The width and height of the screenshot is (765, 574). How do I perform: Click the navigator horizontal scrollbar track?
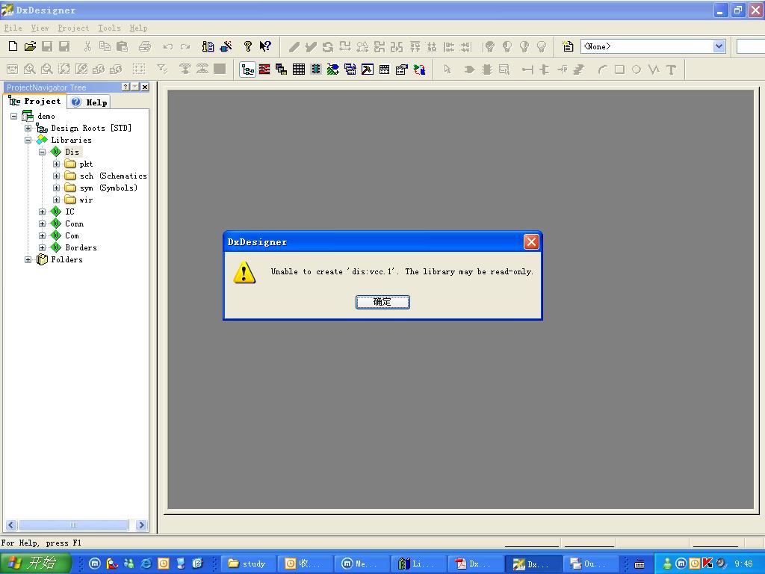[73, 525]
